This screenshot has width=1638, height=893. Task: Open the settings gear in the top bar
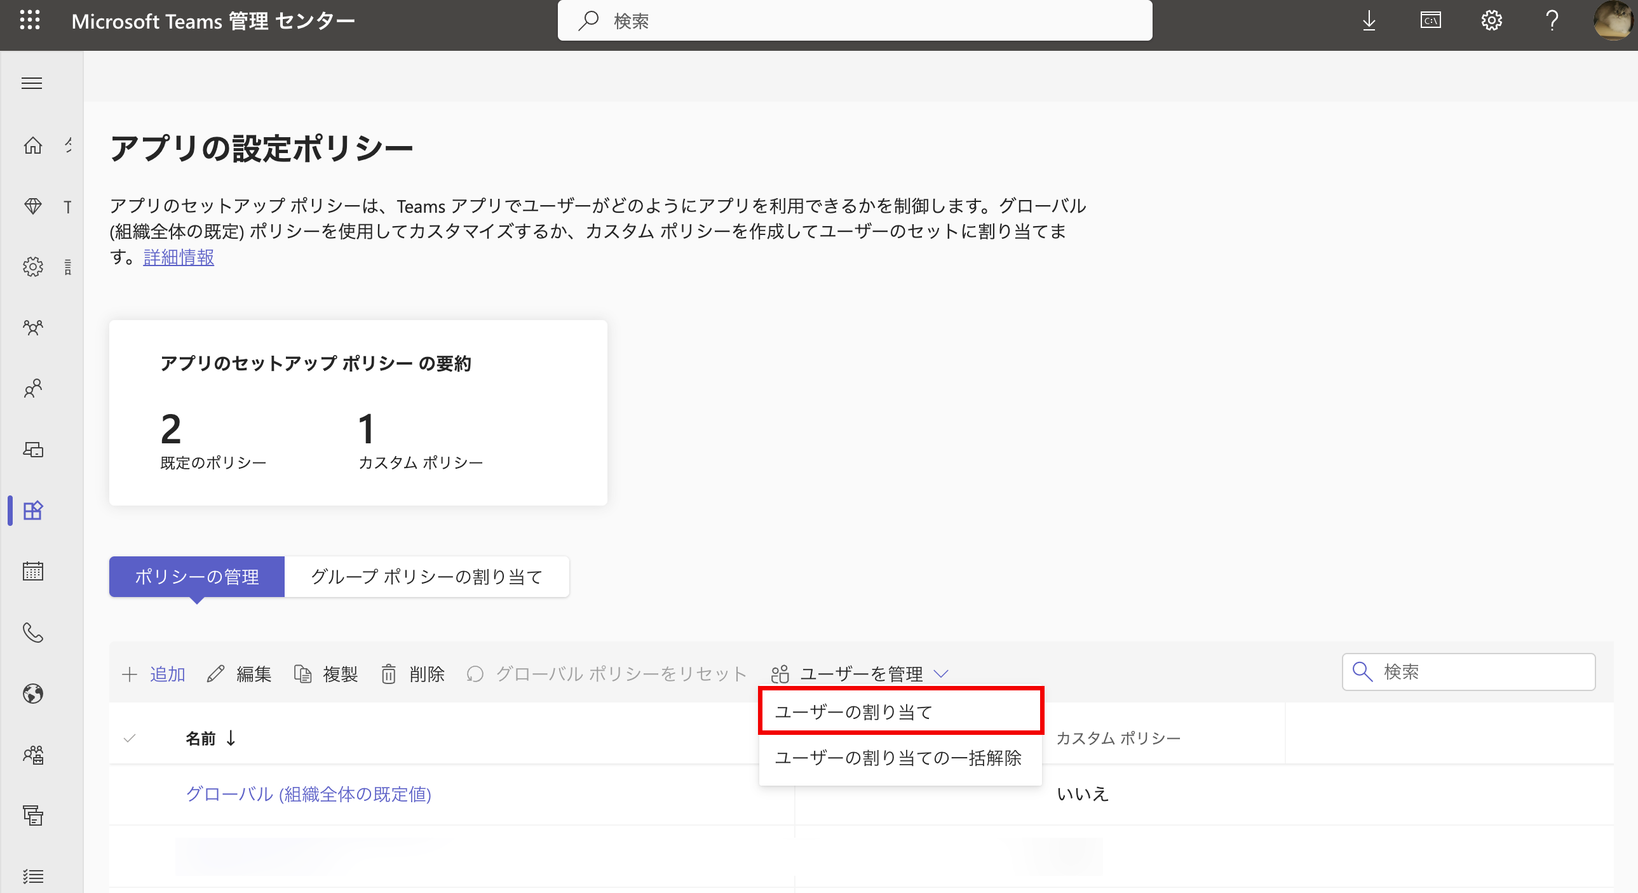point(1491,20)
